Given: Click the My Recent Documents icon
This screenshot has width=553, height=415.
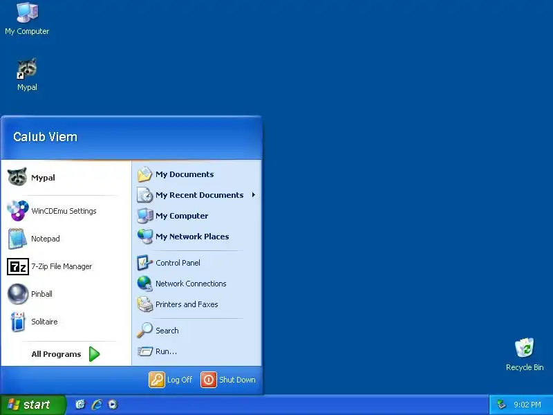Looking at the screenshot, I should pos(144,195).
